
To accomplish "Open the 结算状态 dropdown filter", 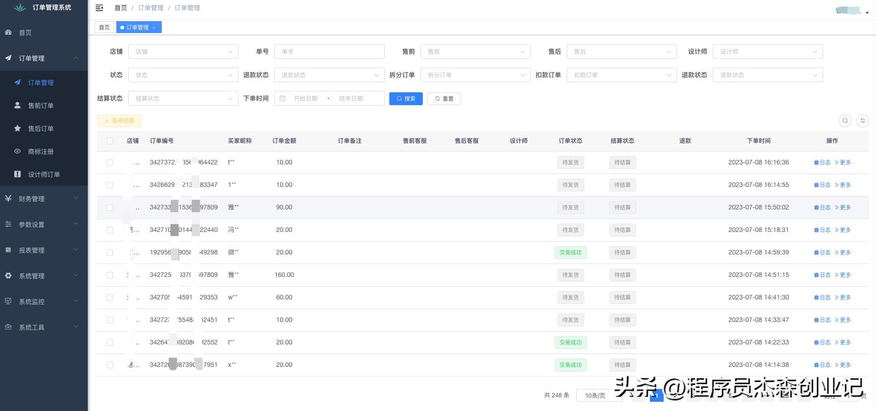I will pyautogui.click(x=183, y=98).
